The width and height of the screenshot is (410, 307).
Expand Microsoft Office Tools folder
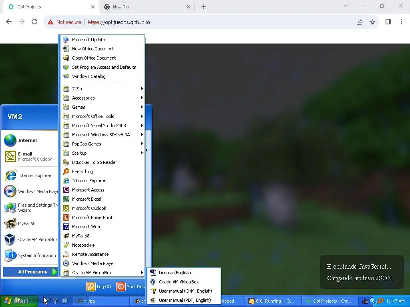point(102,116)
